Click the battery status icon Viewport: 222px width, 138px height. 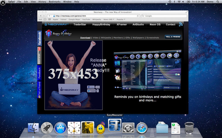click(x=188, y=2)
